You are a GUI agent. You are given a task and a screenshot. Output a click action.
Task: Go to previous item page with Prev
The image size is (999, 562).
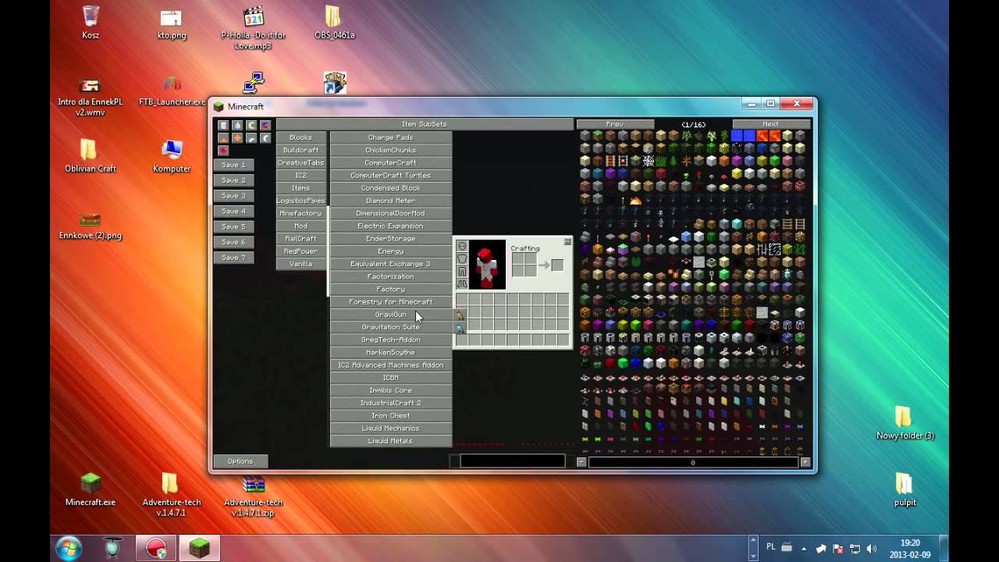coord(615,124)
